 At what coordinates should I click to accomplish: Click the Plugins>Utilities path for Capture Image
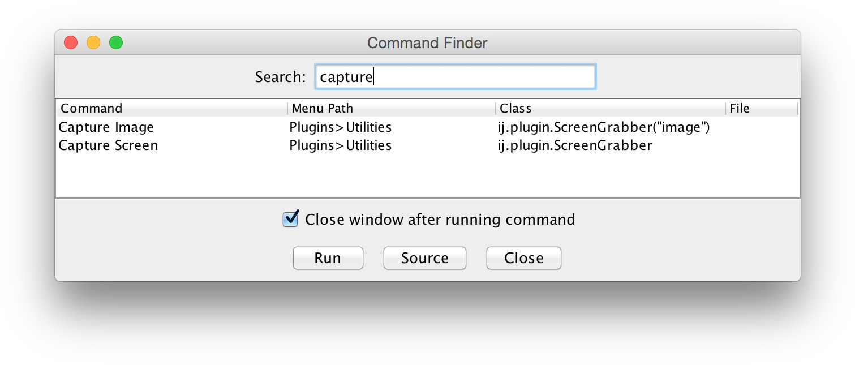point(341,127)
